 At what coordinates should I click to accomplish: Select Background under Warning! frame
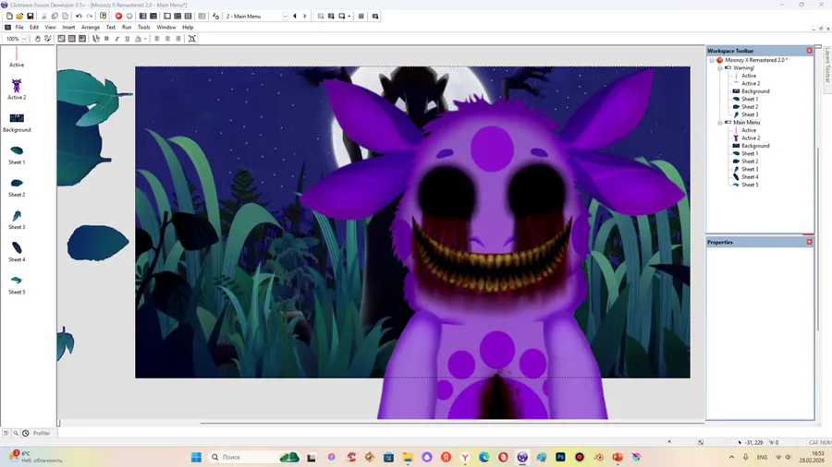coord(755,91)
